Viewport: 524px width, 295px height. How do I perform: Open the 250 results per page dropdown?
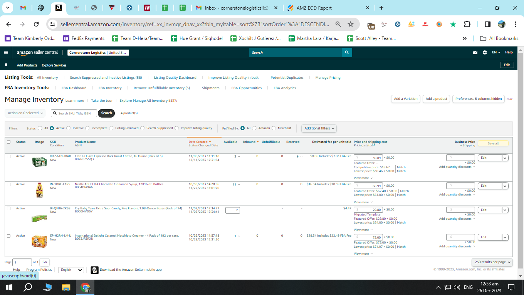point(492,262)
